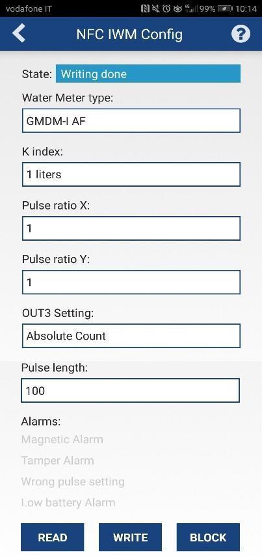Toggle the Tamper Alarm item
Screen dimensions: 262x557
[57, 461]
